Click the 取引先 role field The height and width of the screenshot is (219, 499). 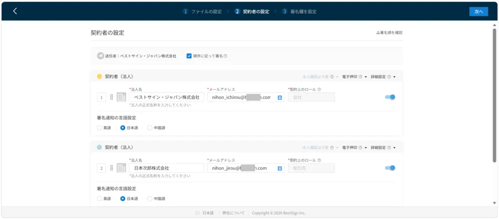click(x=311, y=168)
